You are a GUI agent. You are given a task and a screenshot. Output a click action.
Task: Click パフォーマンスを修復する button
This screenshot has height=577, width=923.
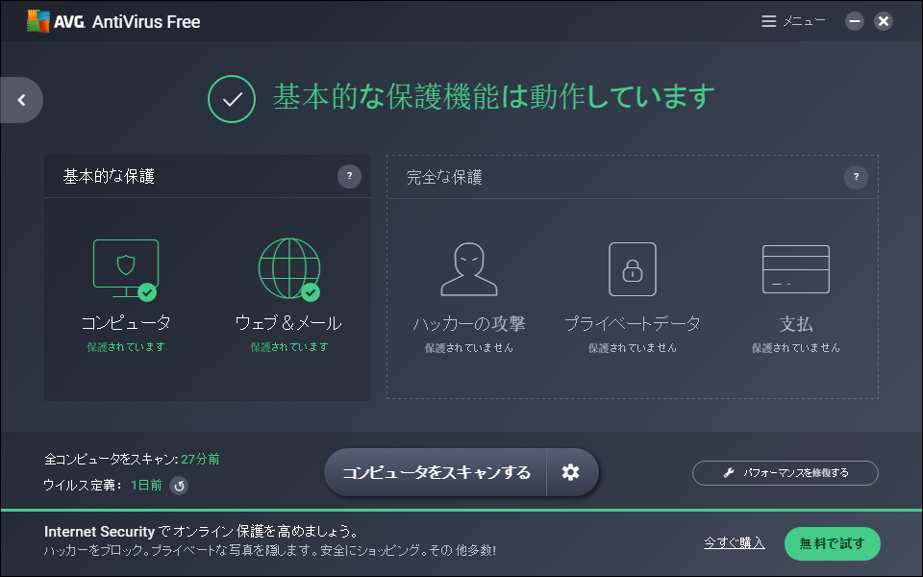[785, 473]
